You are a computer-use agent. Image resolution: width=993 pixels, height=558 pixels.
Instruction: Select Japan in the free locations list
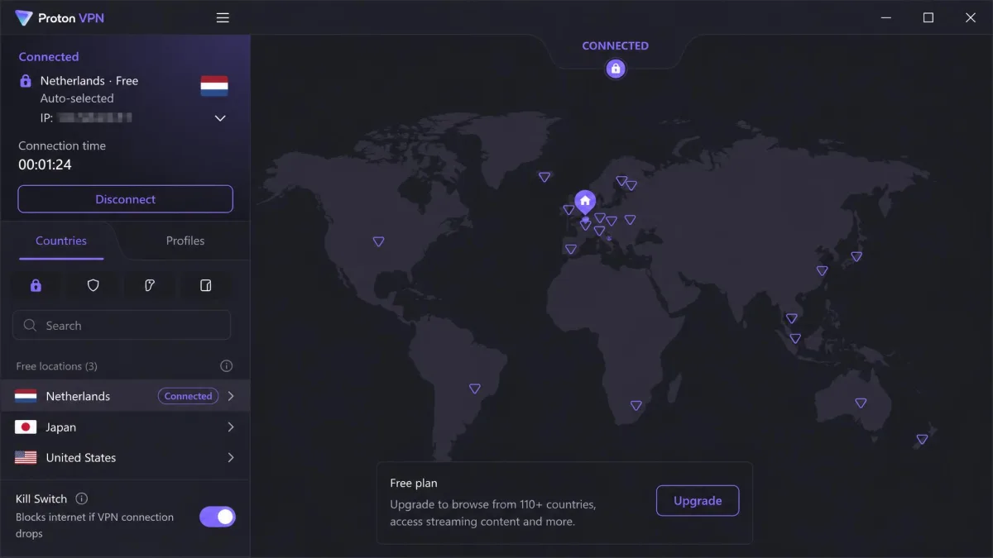[125, 427]
